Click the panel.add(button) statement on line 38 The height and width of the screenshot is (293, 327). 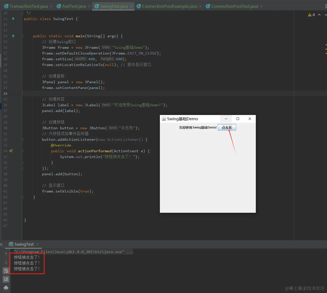(62, 174)
